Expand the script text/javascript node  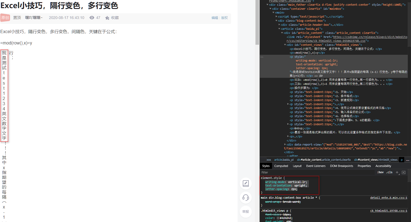[276, 17]
